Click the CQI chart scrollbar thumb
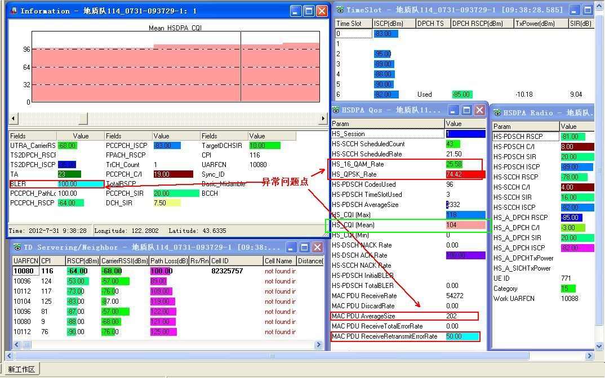 click(x=83, y=119)
